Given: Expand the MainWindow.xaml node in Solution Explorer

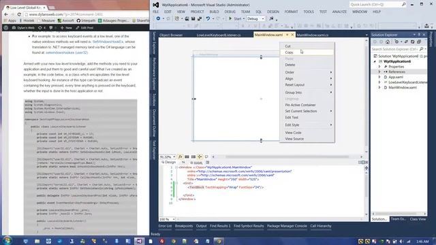Looking at the screenshot, I should 379,88.
